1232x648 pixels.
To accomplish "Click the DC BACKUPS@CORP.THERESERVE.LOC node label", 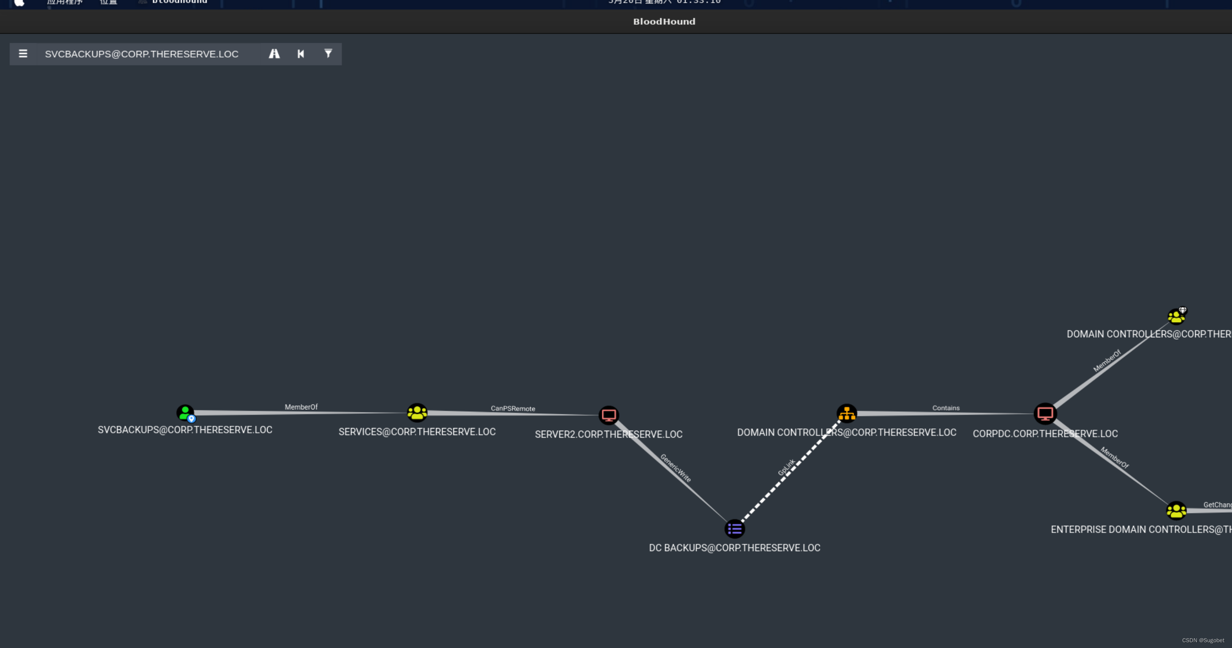I will (x=735, y=548).
